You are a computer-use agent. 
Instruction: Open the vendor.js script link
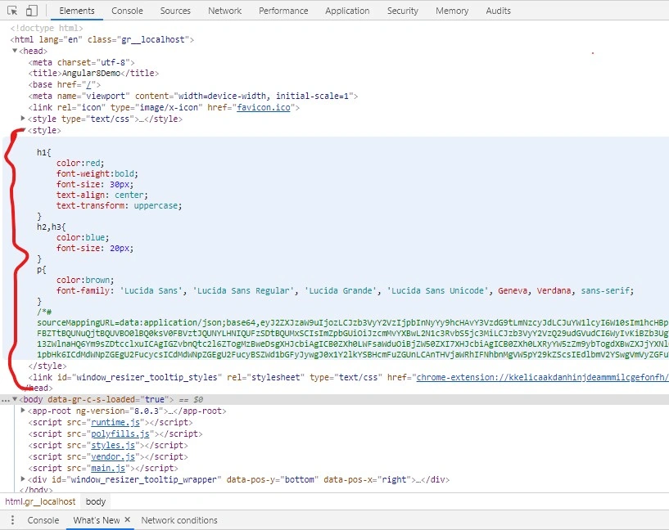point(113,456)
